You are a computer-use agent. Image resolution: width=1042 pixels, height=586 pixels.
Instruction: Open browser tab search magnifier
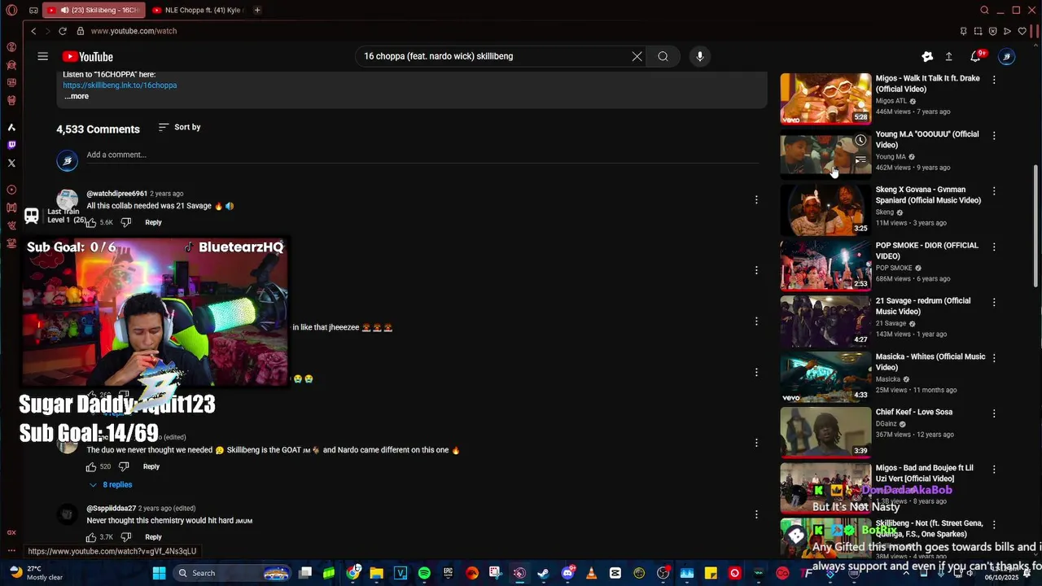[x=984, y=10]
